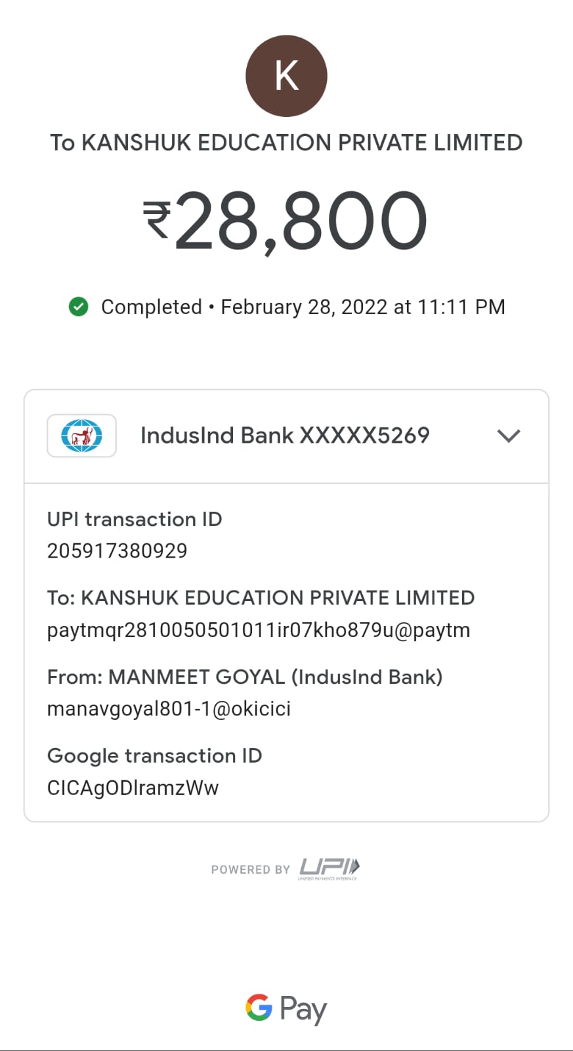Click the 28,800 payment amount
The width and height of the screenshot is (573, 1051).
coord(301,221)
